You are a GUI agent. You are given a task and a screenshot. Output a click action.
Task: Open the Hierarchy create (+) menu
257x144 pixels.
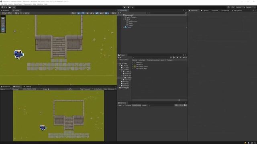pos(119,13)
